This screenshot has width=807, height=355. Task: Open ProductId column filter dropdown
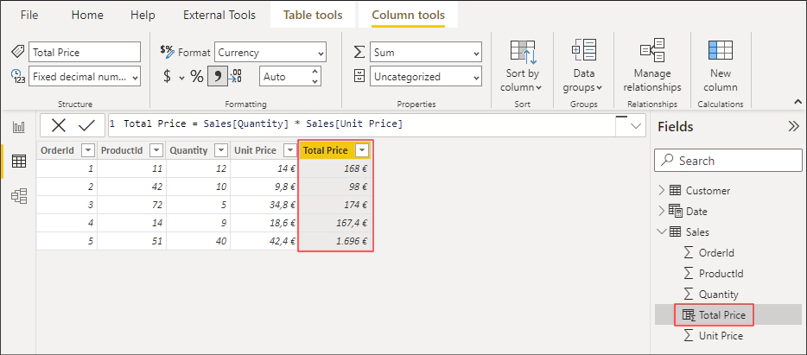(x=156, y=150)
